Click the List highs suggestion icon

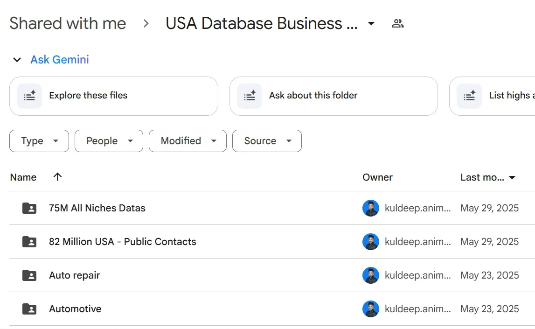click(469, 96)
